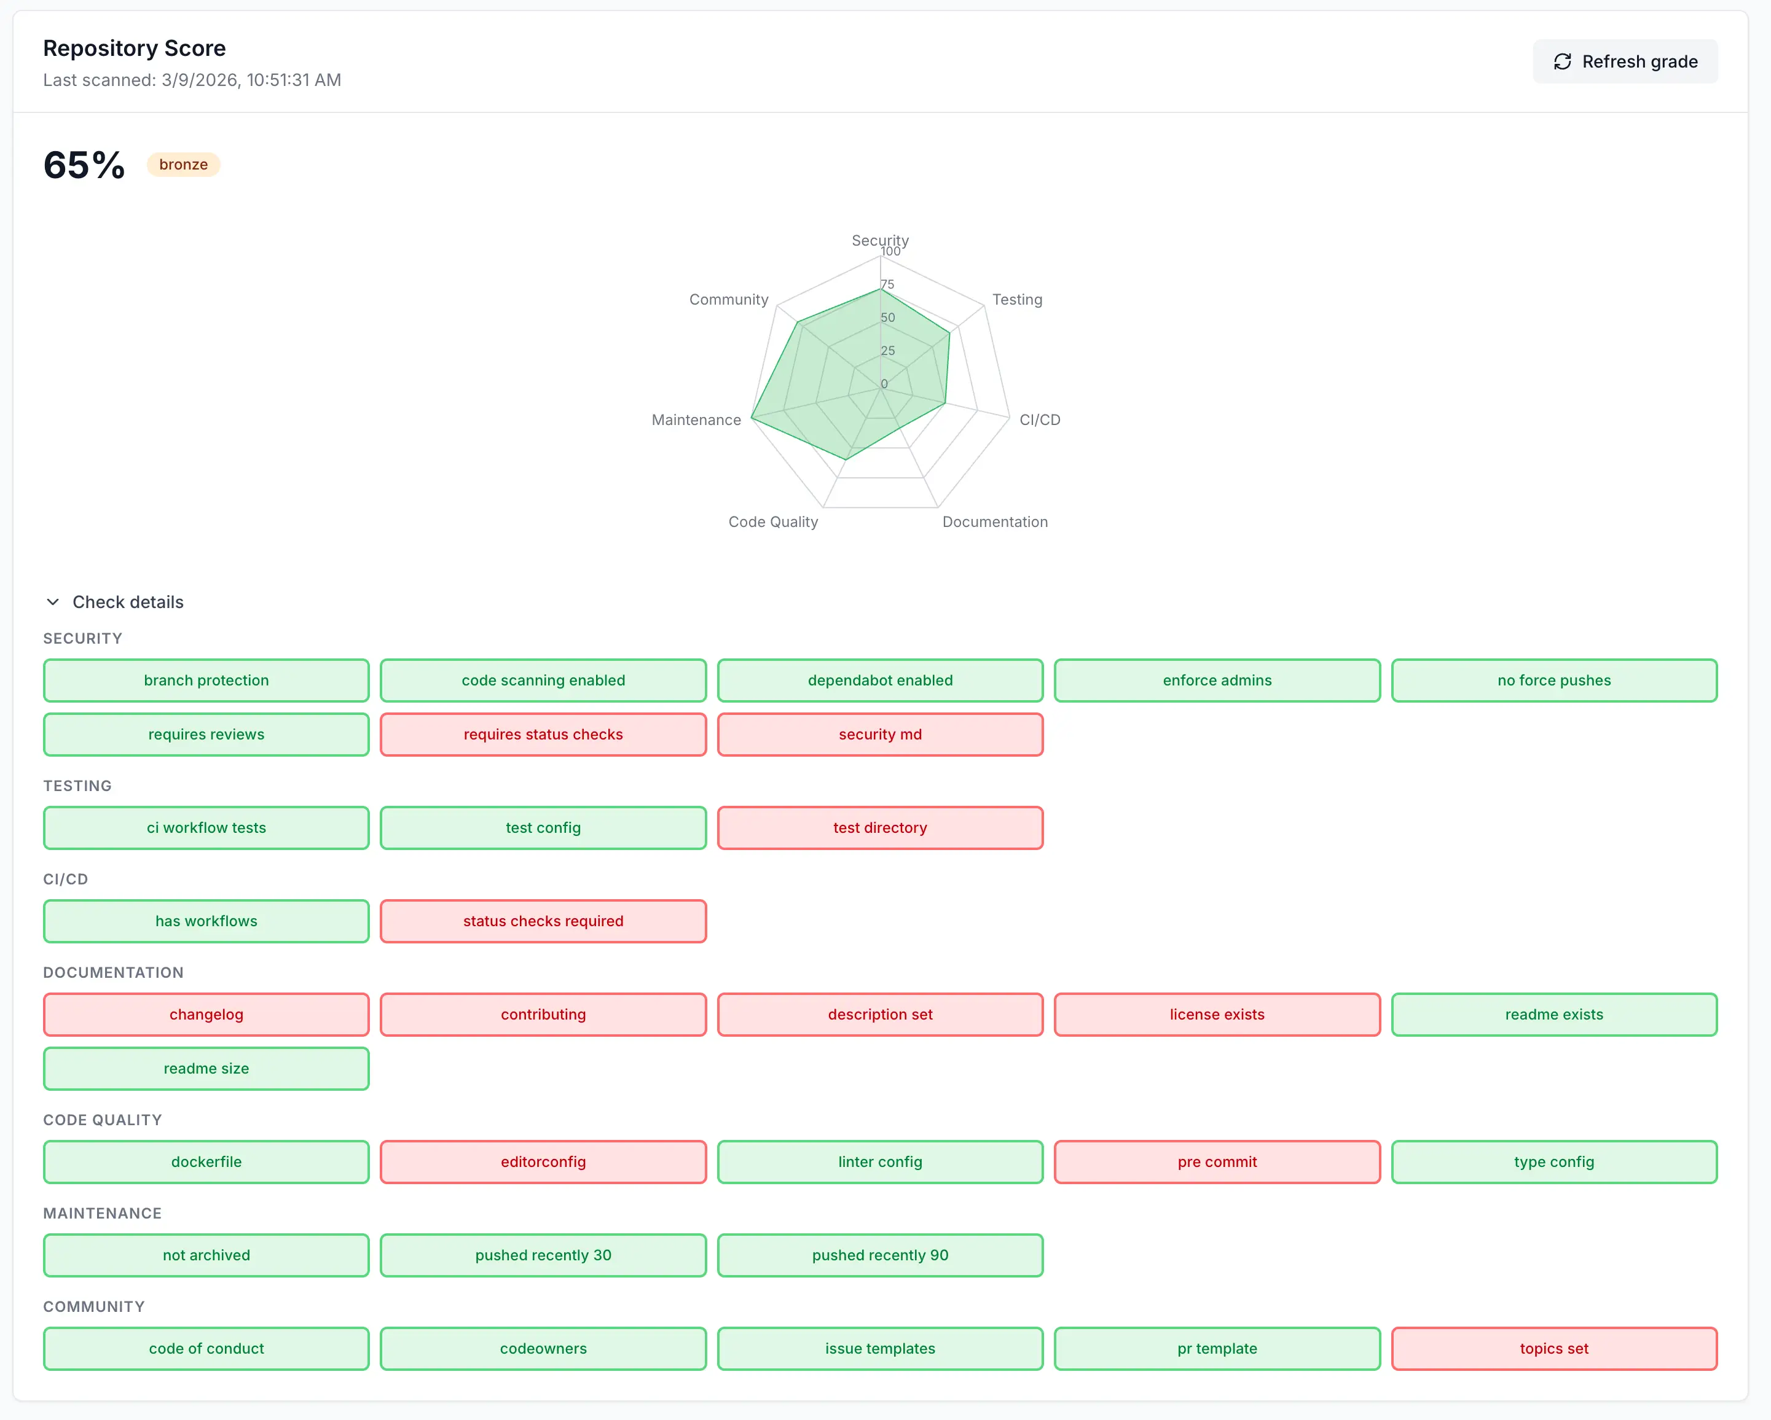
Task: Click the pushed recently 30 badge
Action: (x=543, y=1256)
